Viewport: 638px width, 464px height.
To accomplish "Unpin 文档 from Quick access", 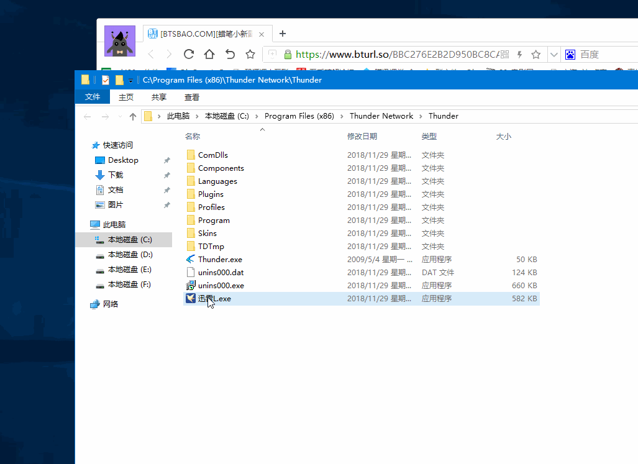I will pos(166,191).
